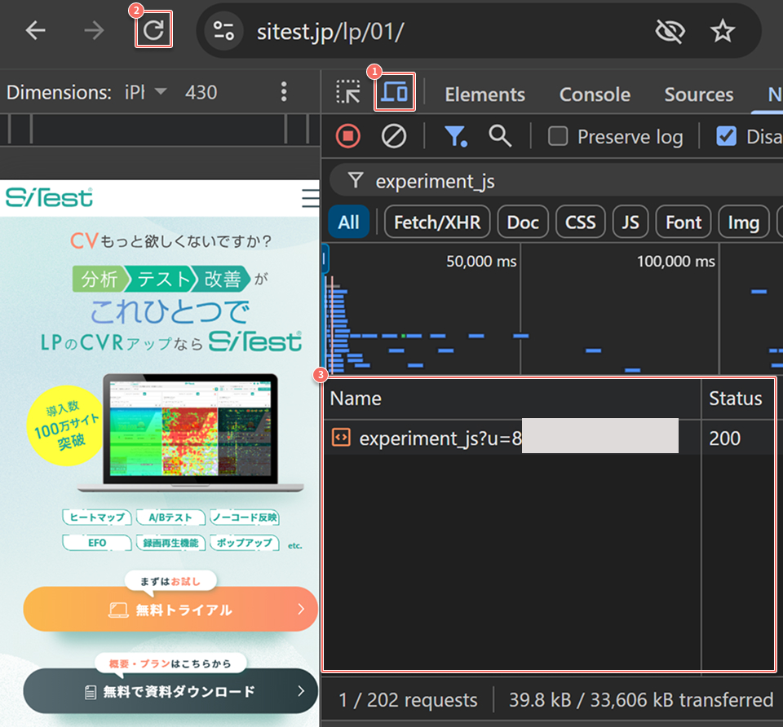
Task: Click the width value 430 field
Action: click(201, 92)
